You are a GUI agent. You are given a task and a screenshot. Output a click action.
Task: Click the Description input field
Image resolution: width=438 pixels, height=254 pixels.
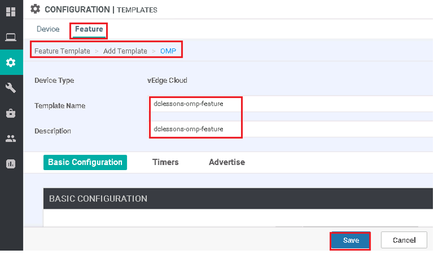point(290,129)
